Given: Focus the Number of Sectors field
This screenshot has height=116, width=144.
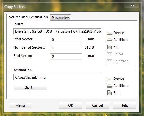Looking at the screenshot, I should [x=66, y=48].
